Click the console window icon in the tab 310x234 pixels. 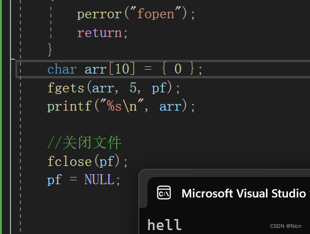[x=164, y=193]
